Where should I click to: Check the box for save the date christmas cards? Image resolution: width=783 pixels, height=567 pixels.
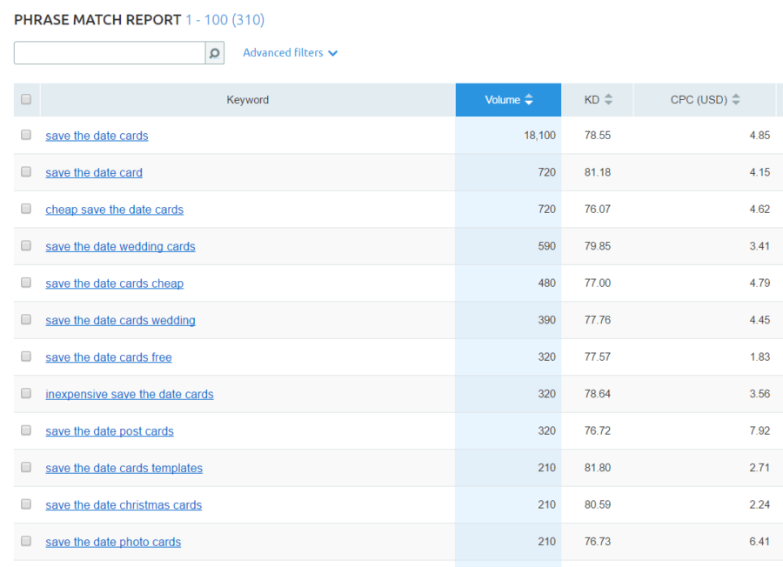click(26, 504)
